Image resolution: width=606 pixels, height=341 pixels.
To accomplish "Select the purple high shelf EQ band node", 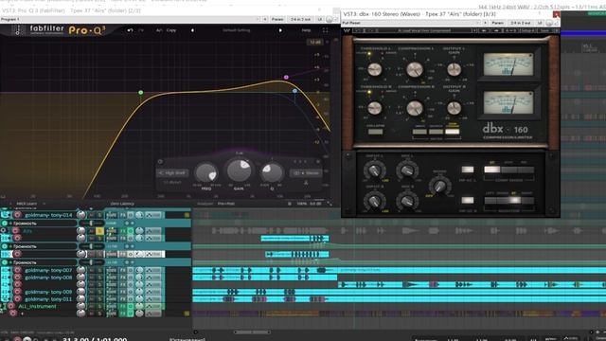I will 286,78.
